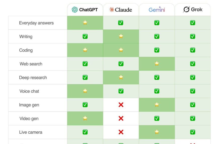Click the Live camera row label
This screenshot has height=144, width=219.
pyautogui.click(x=31, y=132)
